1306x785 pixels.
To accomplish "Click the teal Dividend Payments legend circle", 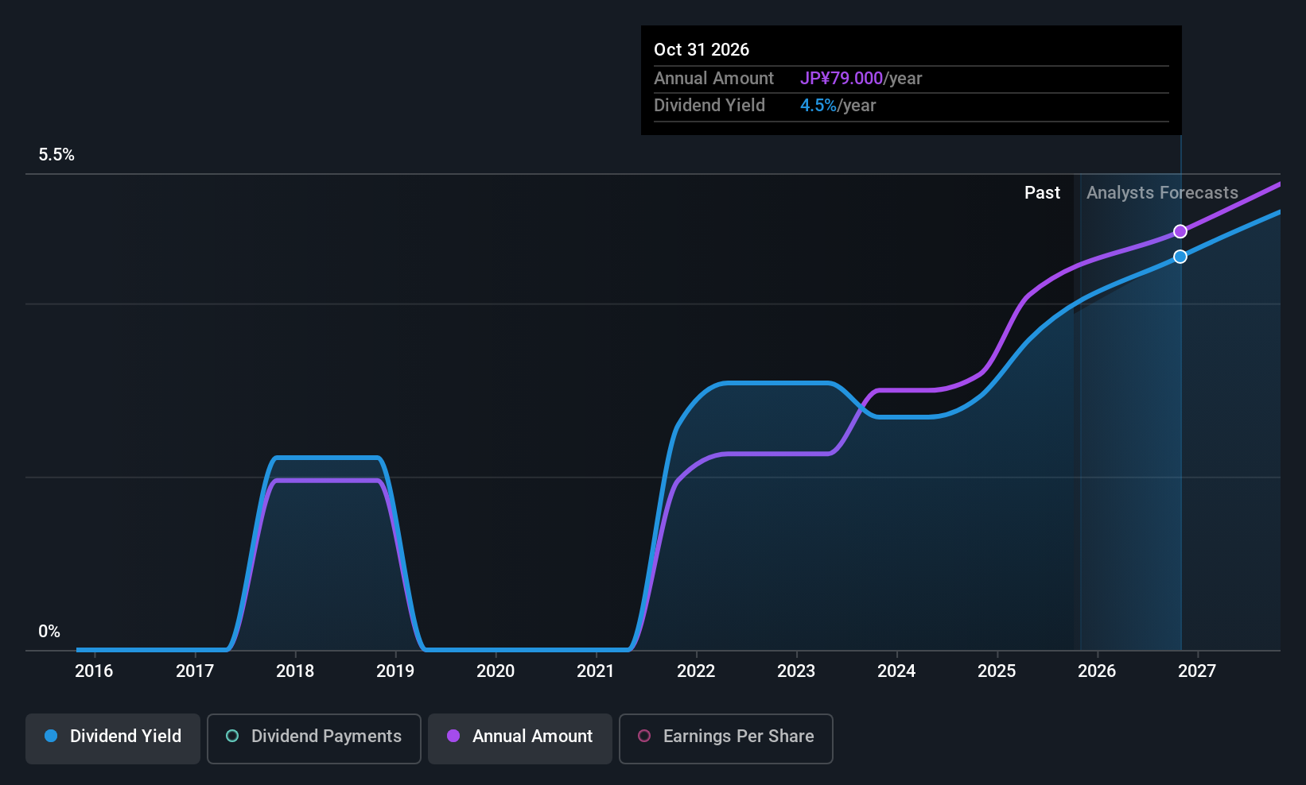I will 232,736.
